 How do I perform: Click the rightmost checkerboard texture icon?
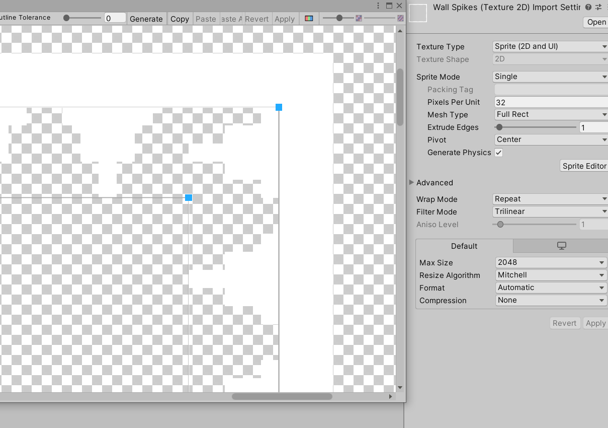401,18
